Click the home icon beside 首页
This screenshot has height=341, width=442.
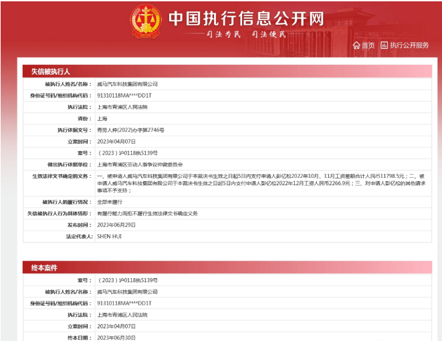coord(356,45)
